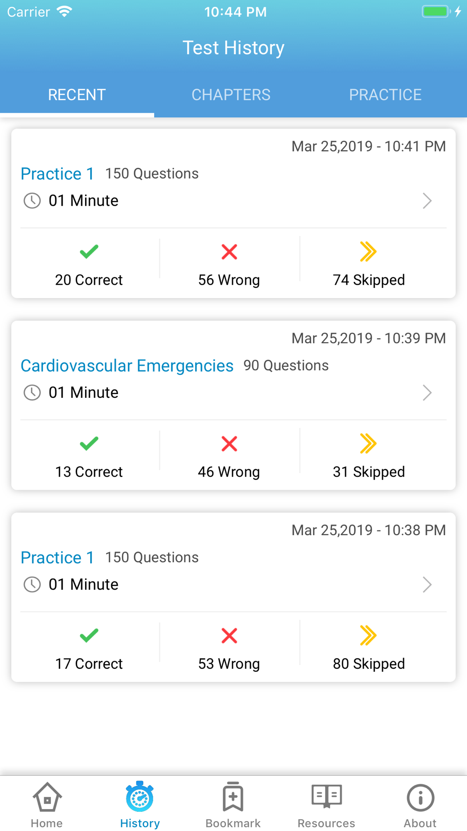
Task: Expand the 10:41 PM Practice 1 result chevron
Action: pos(427,201)
